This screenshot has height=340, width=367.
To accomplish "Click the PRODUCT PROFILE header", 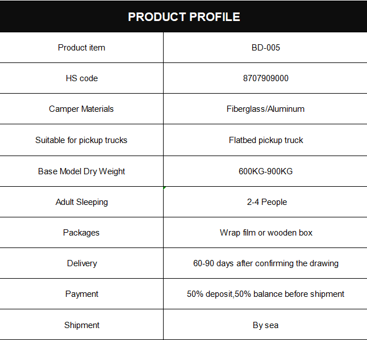I will 183,17.
